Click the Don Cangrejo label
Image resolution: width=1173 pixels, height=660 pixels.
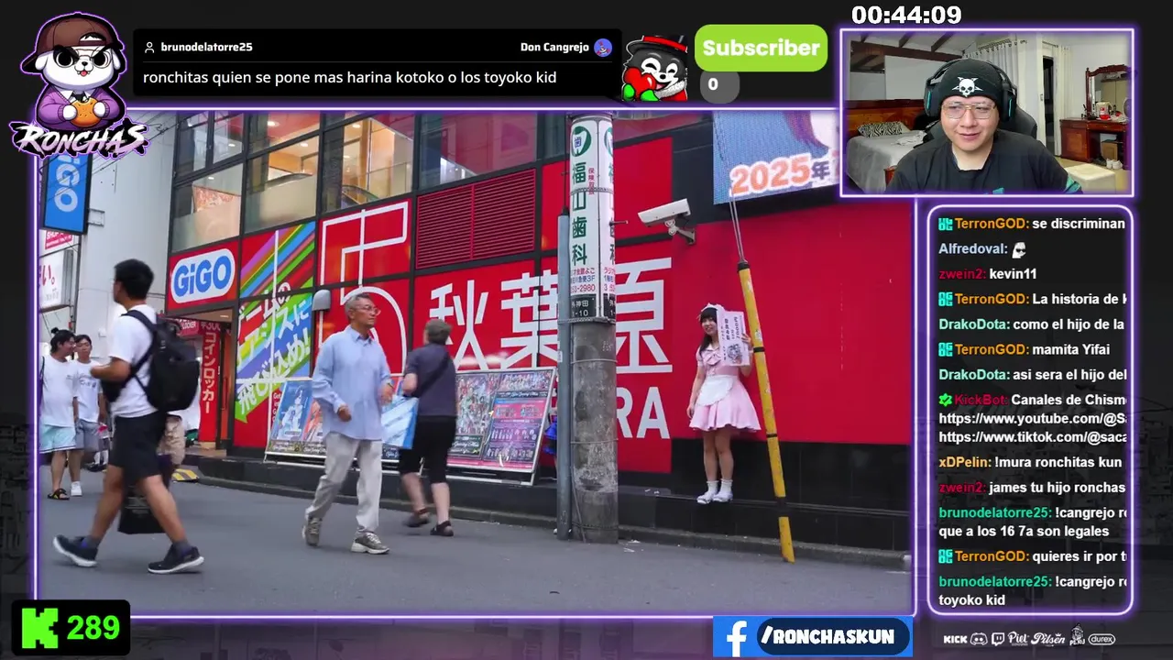point(554,47)
